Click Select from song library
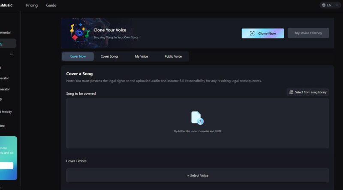The height and width of the screenshot is (190, 343). 308,92
